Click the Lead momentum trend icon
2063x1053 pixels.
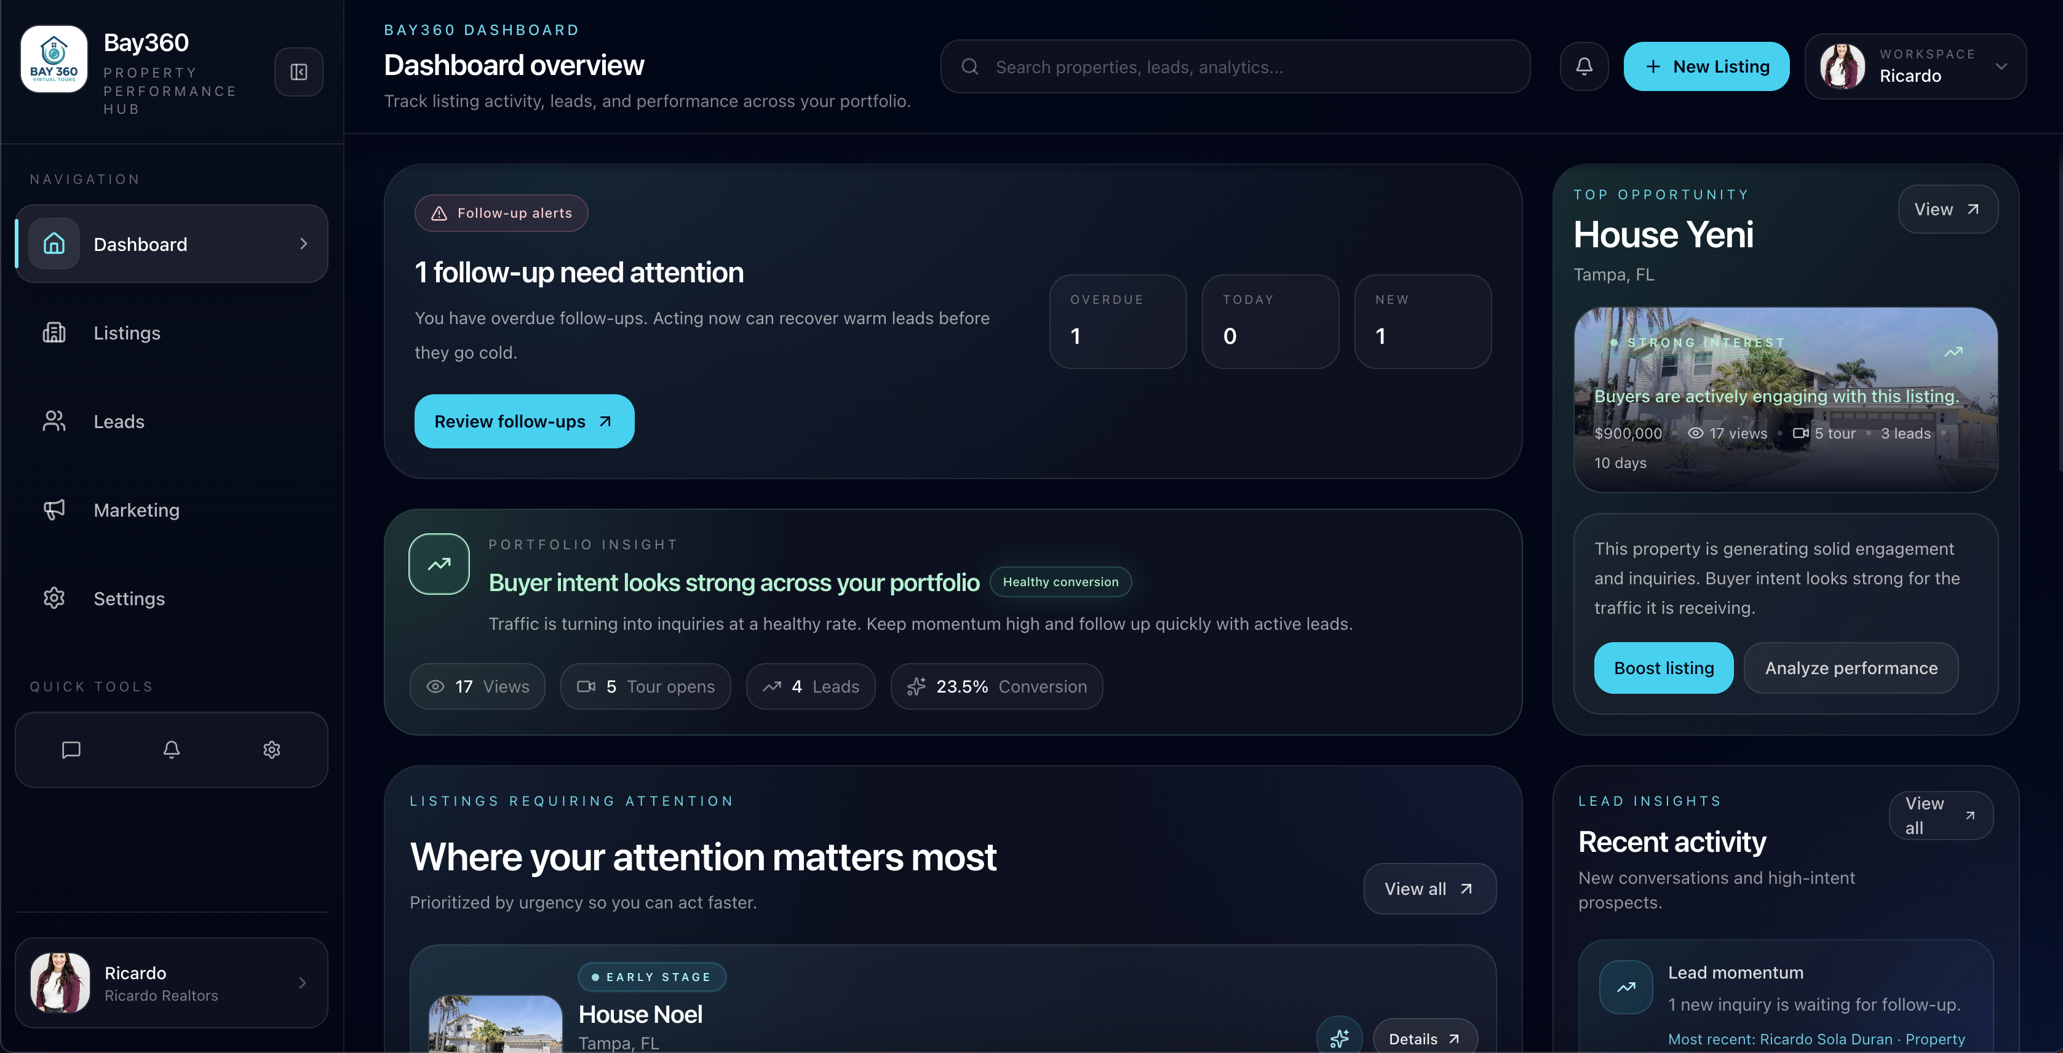click(1626, 987)
